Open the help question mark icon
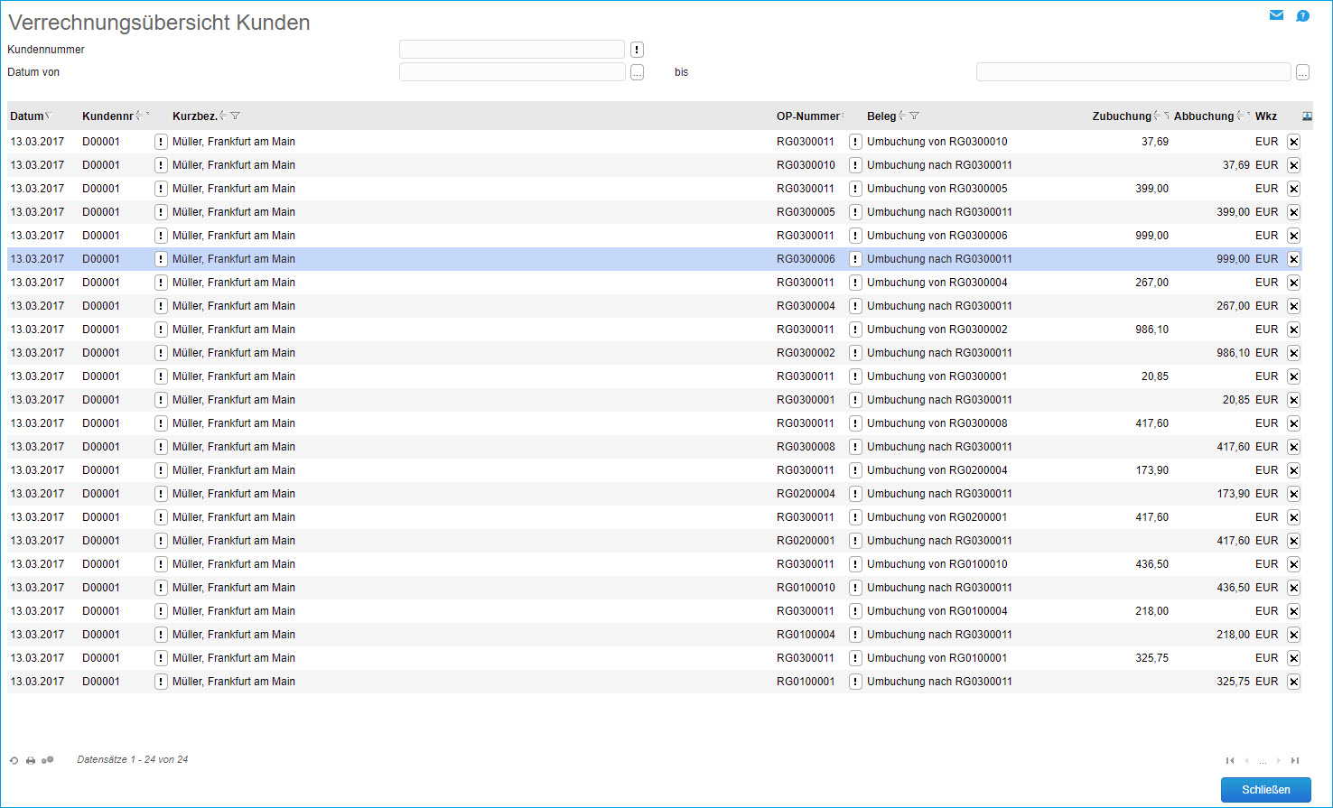1333x808 pixels. (x=1302, y=15)
